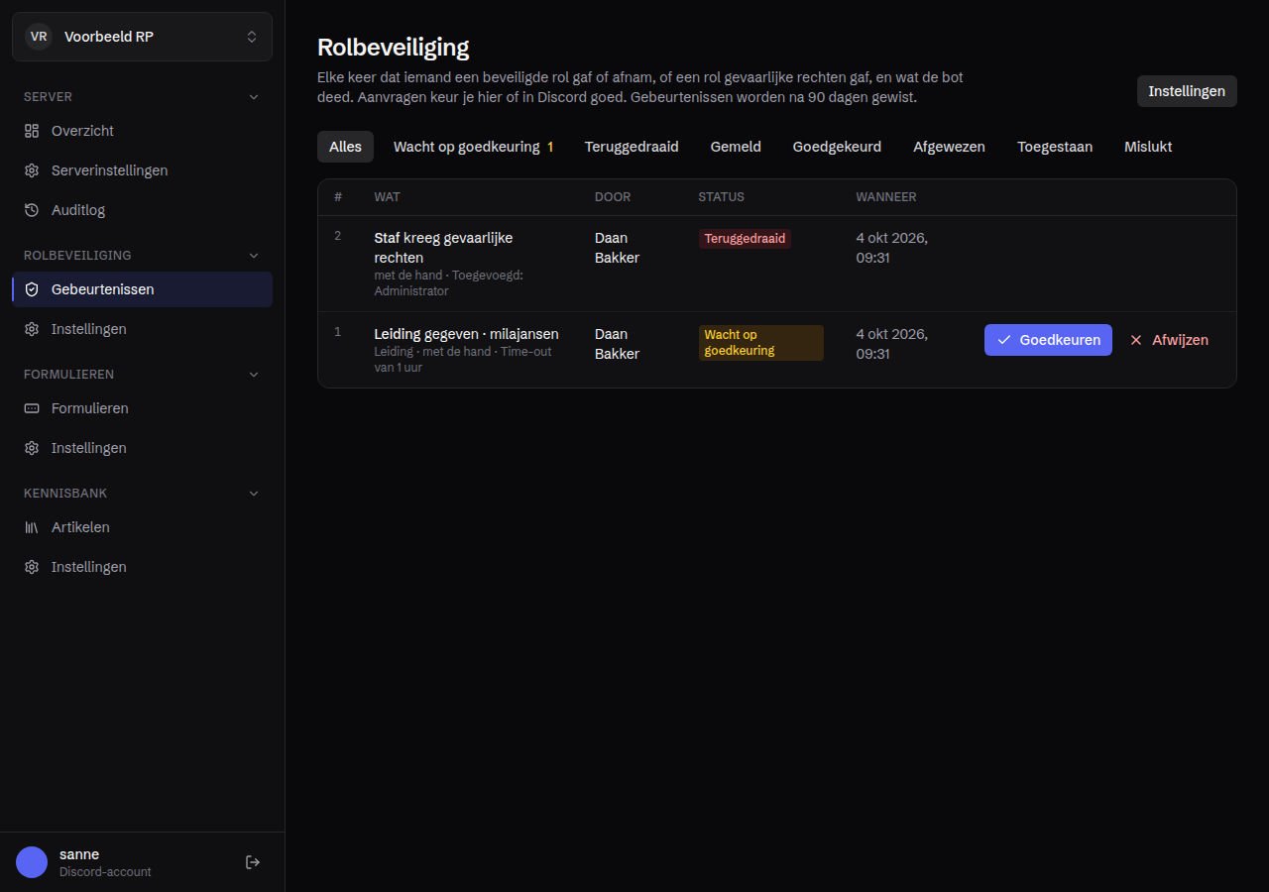Open the Mislukt tab
The width and height of the screenshot is (1269, 892).
[x=1148, y=147]
